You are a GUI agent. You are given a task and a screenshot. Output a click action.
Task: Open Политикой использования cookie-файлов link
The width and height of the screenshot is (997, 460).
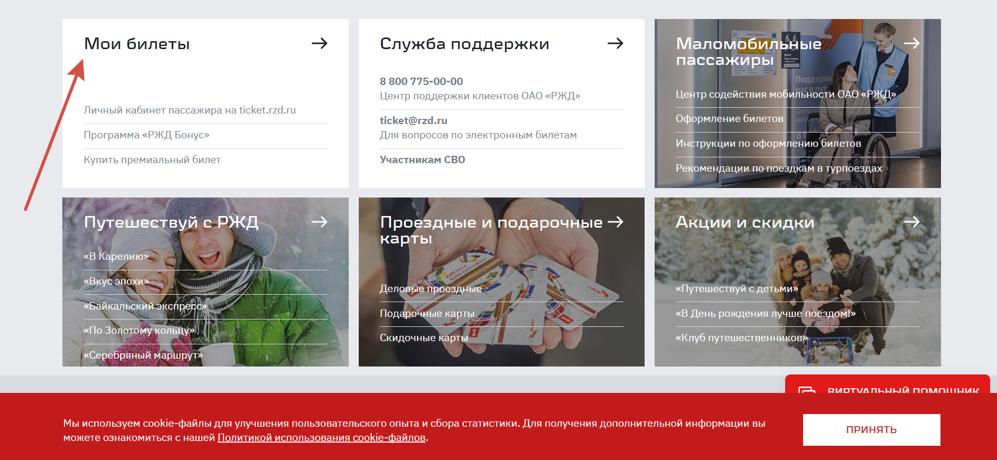click(321, 437)
